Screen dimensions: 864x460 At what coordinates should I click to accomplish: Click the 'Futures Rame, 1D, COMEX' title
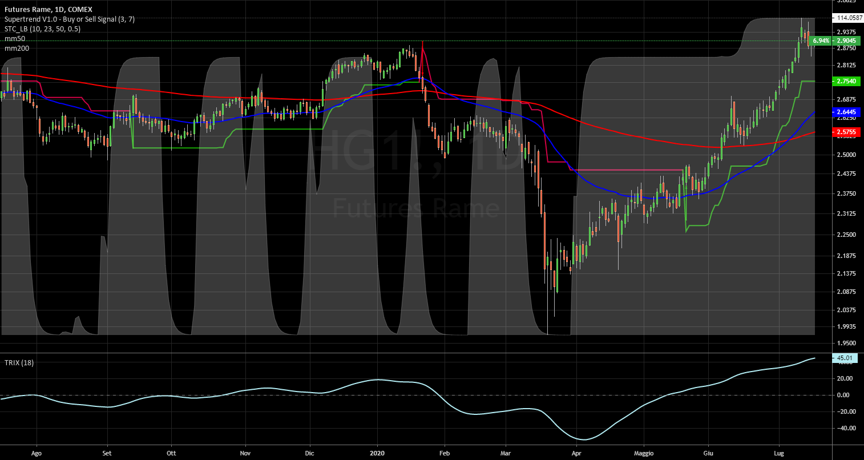pos(48,10)
